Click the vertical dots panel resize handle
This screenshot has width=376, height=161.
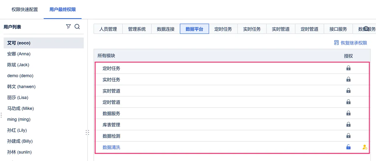(87, 133)
